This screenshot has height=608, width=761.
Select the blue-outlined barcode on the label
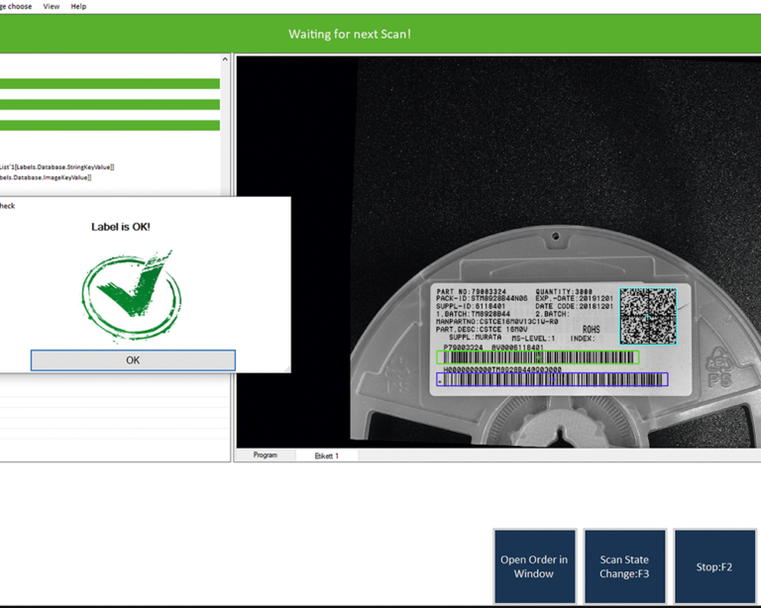(x=552, y=379)
